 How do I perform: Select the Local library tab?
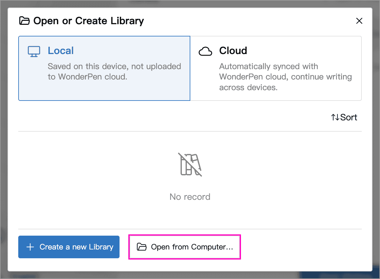[x=104, y=68]
